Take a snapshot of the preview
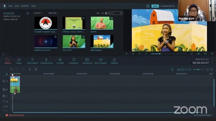This screenshot has width=216, height=121. click(x=198, y=54)
